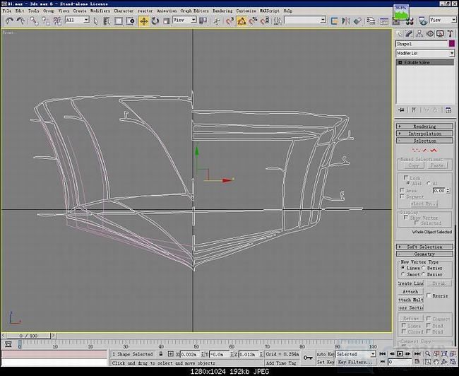
Task: Enable the Segment End checkbox
Action: [403, 196]
